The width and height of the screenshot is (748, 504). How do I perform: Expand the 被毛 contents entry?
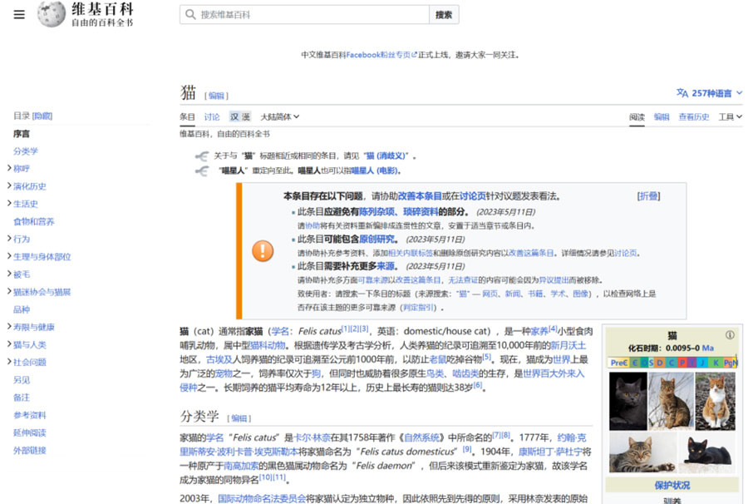coord(9,274)
